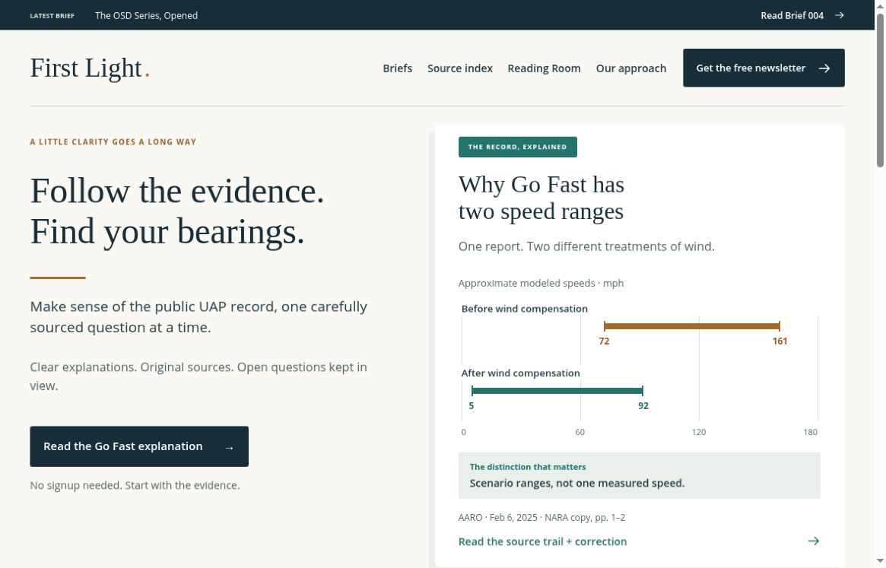886x568 pixels.
Task: Click the value 161 on the chart
Action: point(780,341)
